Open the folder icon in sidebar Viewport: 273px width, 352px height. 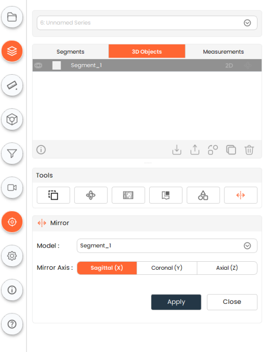tap(12, 17)
